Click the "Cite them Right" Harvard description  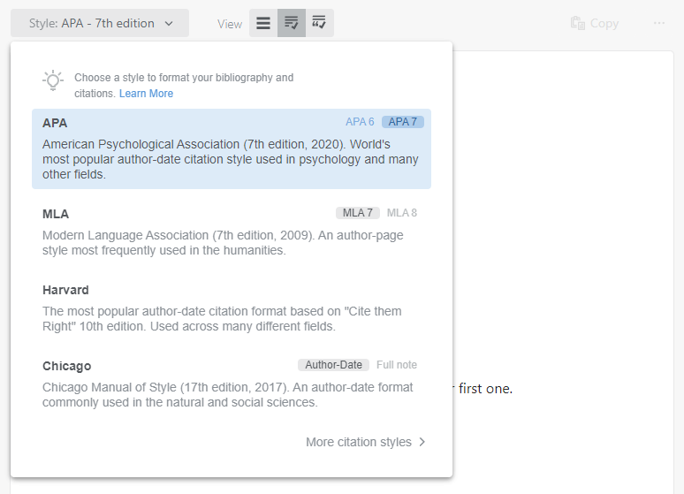[x=222, y=319]
